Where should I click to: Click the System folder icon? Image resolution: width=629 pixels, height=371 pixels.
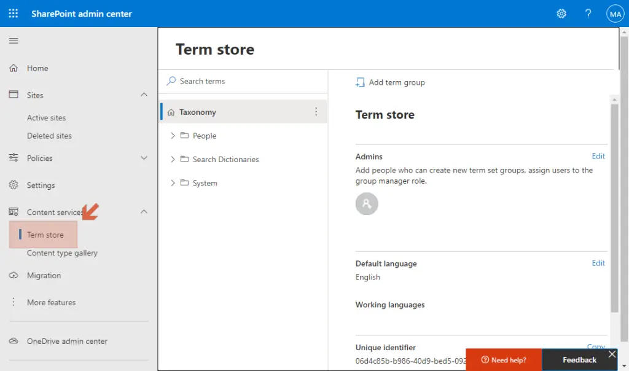(184, 182)
